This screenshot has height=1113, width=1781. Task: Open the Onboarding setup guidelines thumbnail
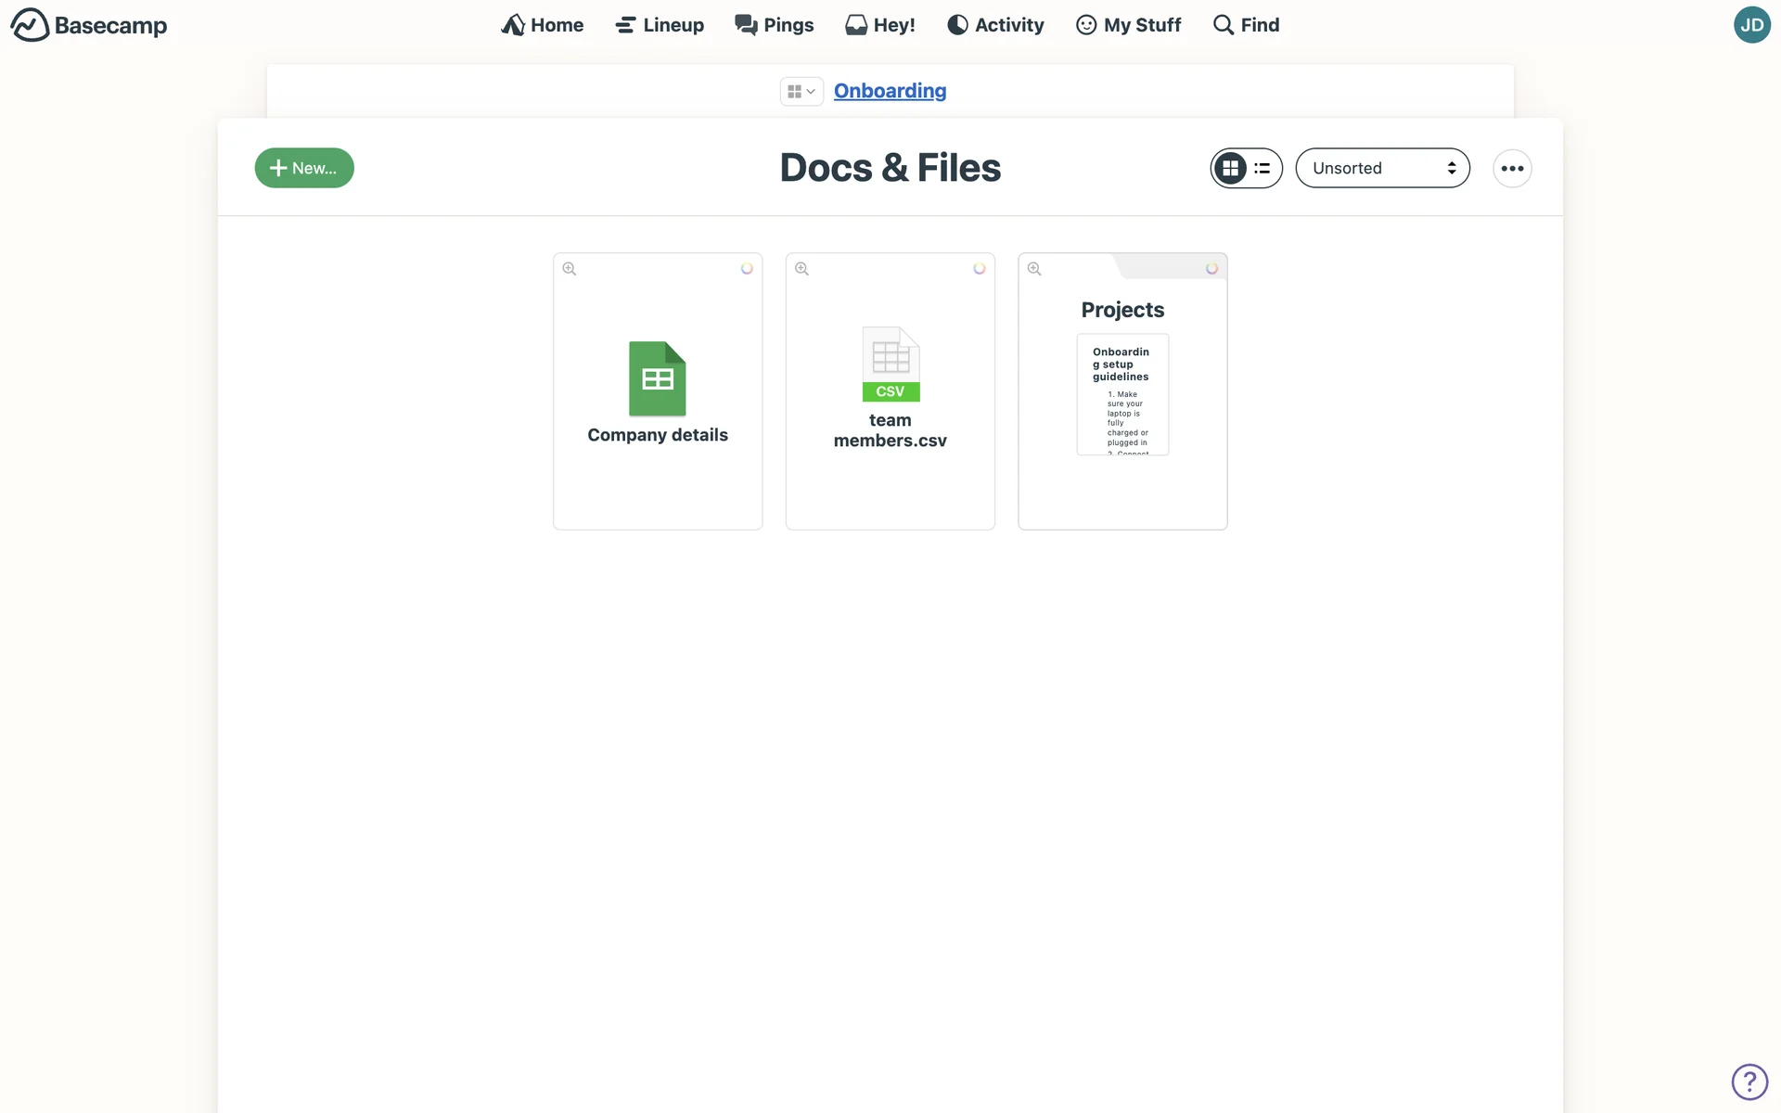coord(1122,395)
